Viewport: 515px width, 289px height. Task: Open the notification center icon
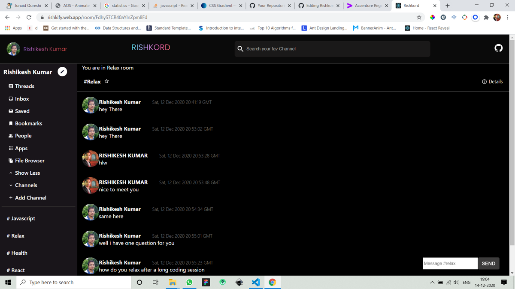[x=504, y=282]
